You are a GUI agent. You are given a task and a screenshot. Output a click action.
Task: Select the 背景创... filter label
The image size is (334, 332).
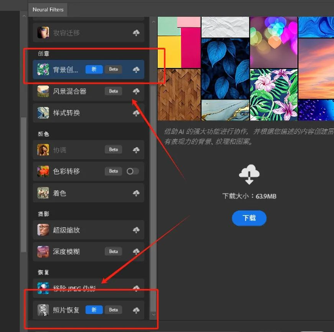pos(65,70)
